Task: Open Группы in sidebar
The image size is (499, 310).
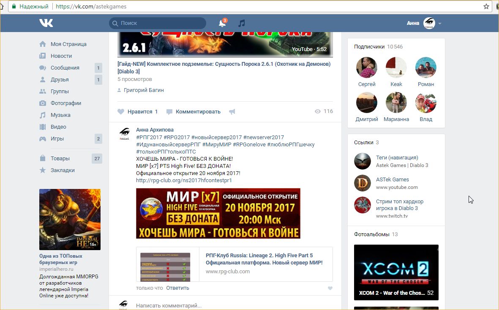Action: (x=60, y=92)
